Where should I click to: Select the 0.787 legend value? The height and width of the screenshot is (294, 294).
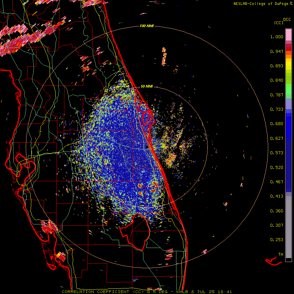click(x=277, y=95)
